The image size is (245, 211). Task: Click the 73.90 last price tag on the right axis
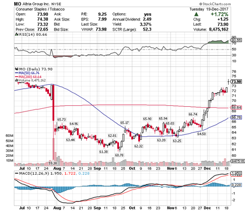236,82
